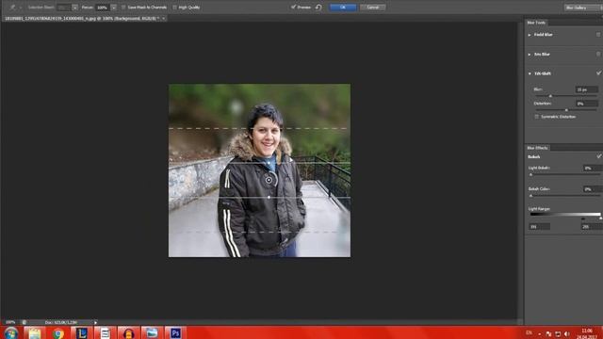Adjust the Bokeh Color slider
603x339 pixels.
tap(530, 196)
